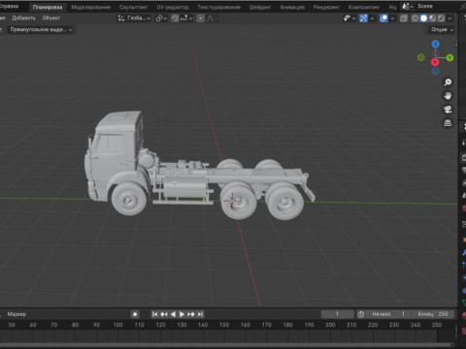Click the dim negative Z axis circle
The height and width of the screenshot is (349, 466).
[x=435, y=71]
